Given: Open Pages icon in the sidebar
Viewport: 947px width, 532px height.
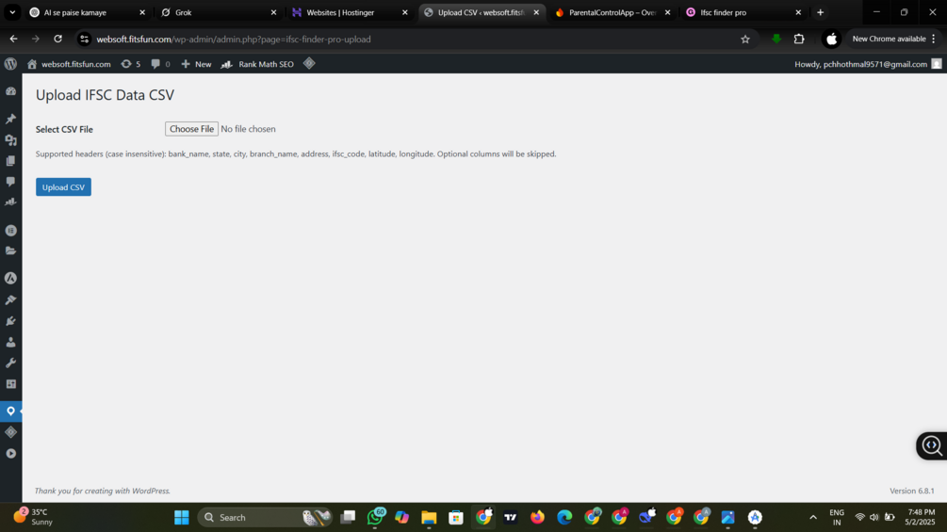Looking at the screenshot, I should 11,161.
